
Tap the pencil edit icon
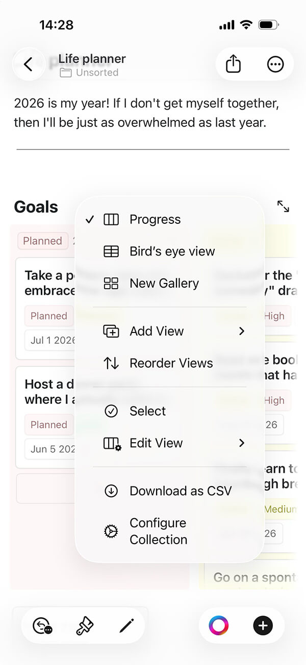(x=126, y=625)
